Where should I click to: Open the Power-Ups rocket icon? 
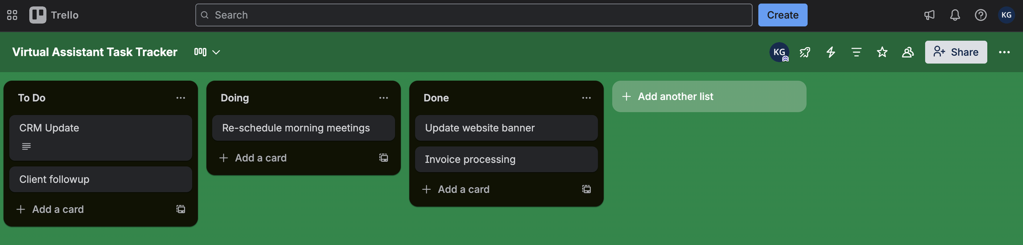[x=805, y=52]
